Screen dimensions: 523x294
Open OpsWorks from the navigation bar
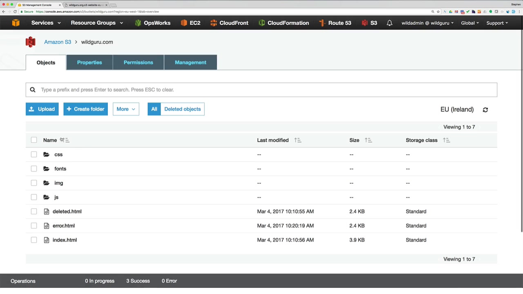(152, 23)
